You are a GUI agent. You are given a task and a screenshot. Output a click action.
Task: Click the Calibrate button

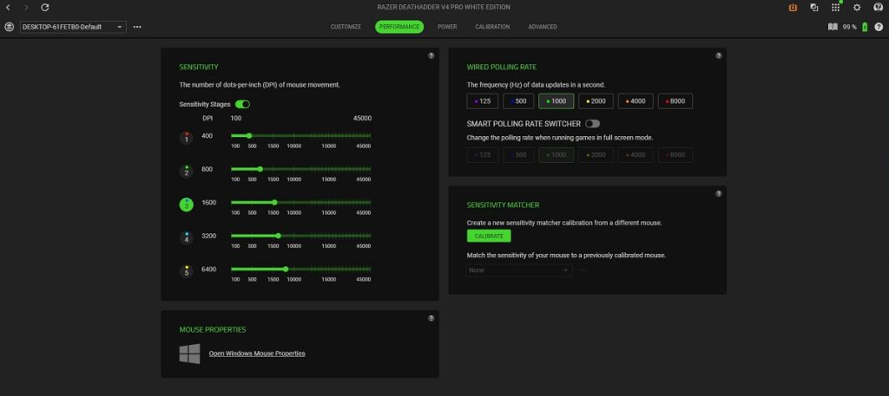pos(489,236)
